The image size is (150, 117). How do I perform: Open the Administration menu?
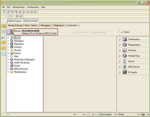pyautogui.click(x=19, y=7)
